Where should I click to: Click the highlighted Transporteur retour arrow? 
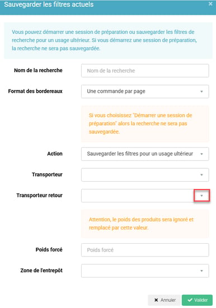point(201,196)
